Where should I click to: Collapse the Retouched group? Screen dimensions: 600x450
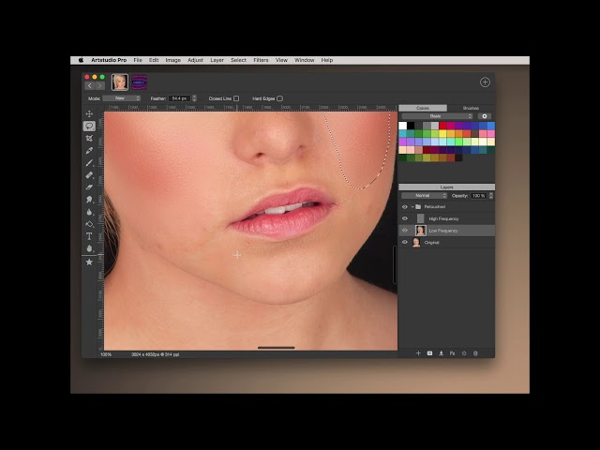point(412,206)
